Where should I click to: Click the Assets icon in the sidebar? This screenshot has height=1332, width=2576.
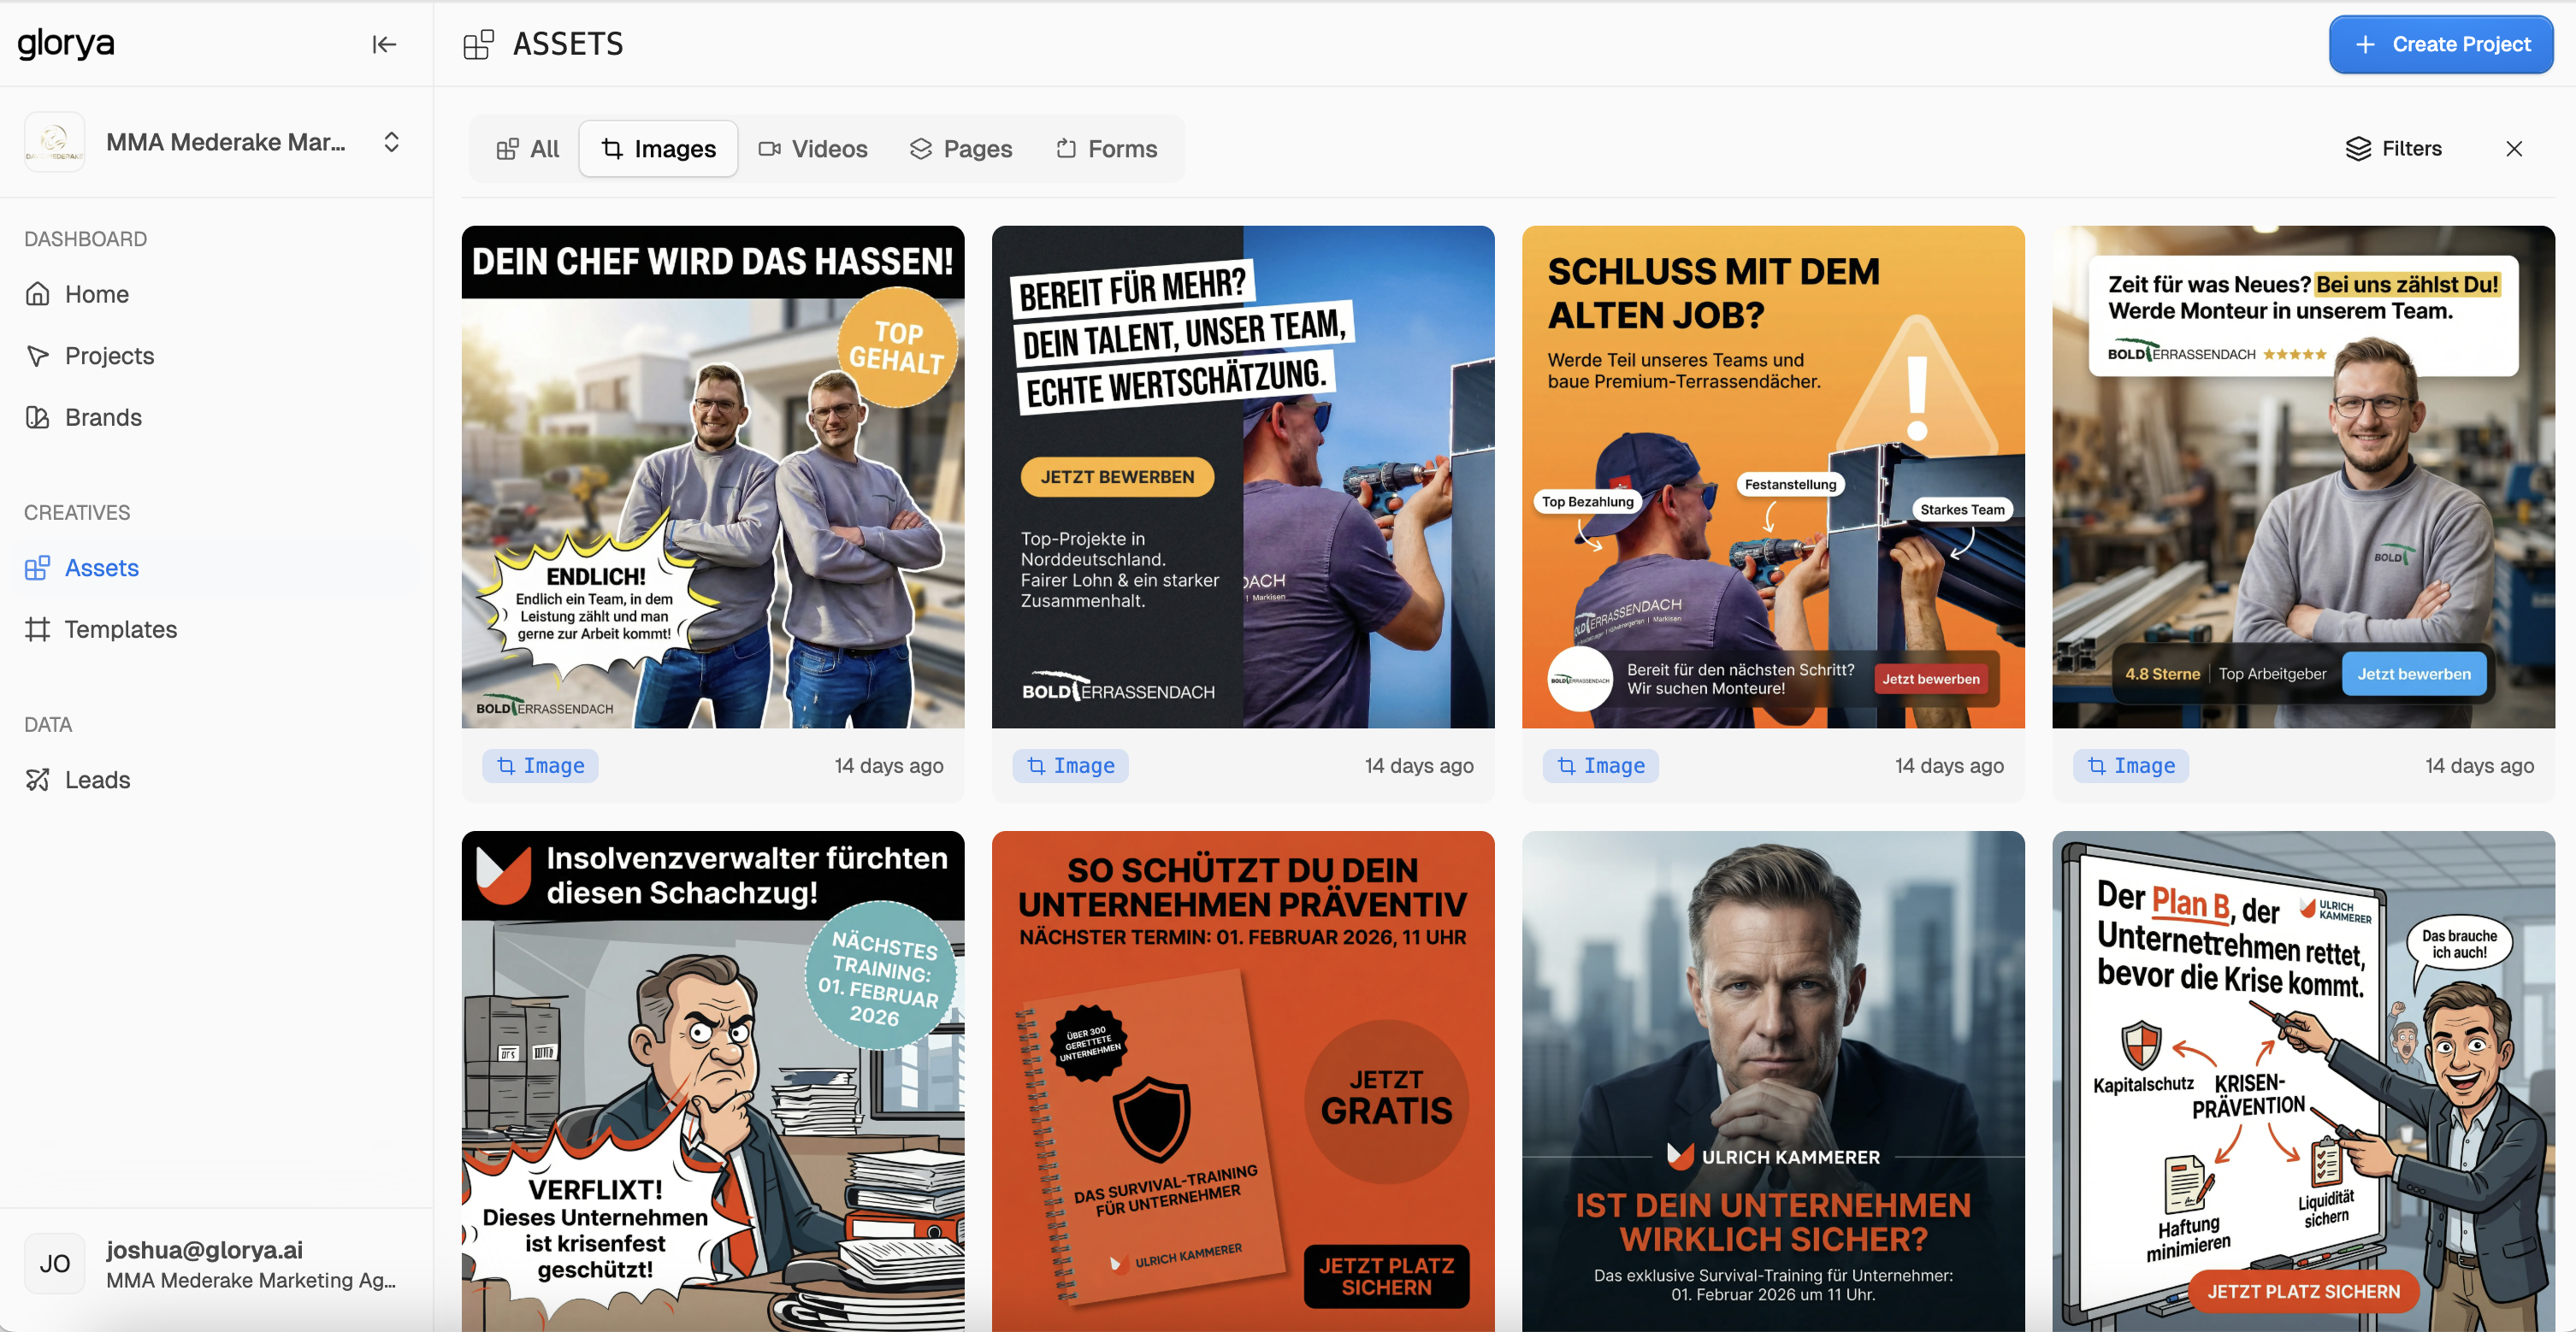pyautogui.click(x=38, y=568)
